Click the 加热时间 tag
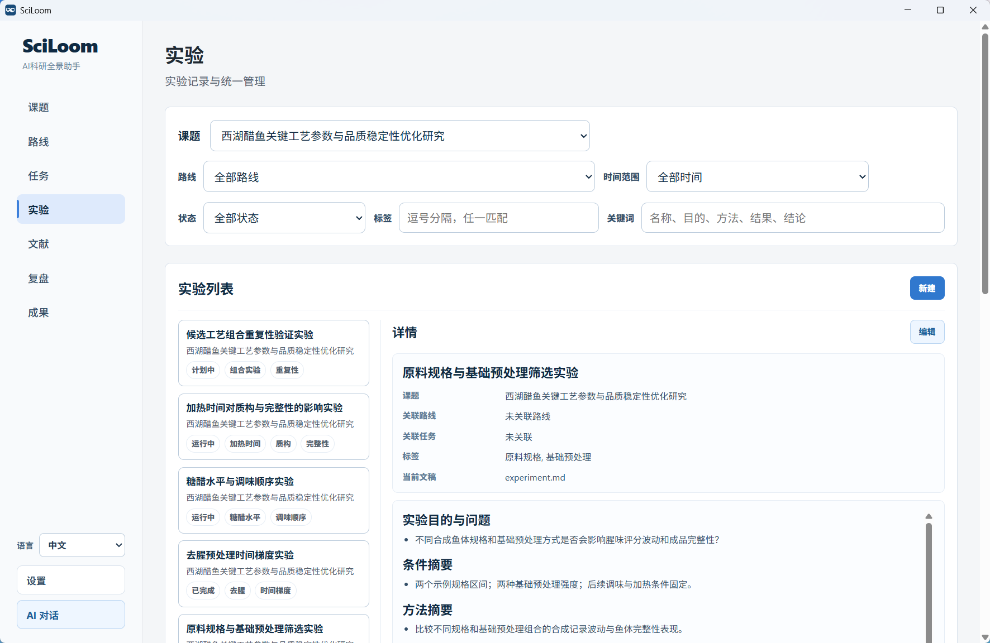The height and width of the screenshot is (643, 990). (245, 444)
